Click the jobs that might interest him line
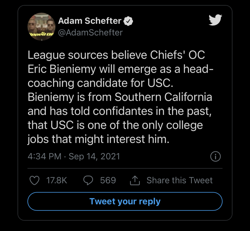The height and width of the screenshot is (231, 250). pos(99,139)
